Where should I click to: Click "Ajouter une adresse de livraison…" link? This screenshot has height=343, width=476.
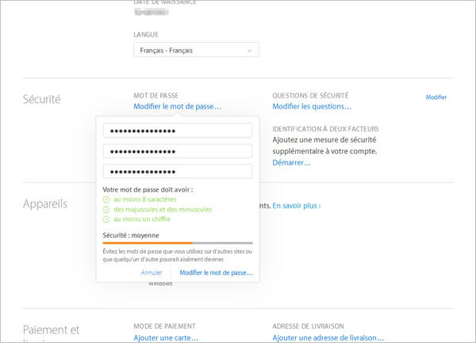tap(328, 337)
